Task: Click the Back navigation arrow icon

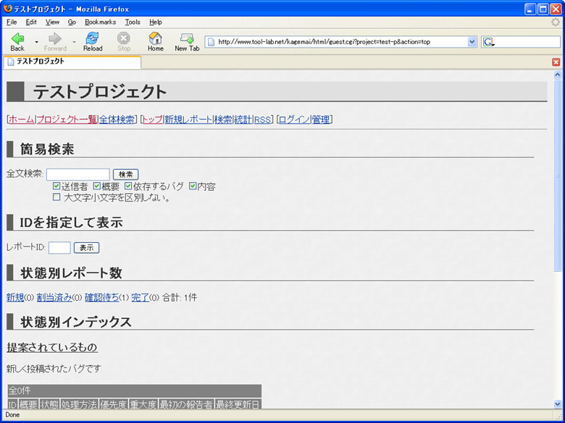Action: pos(17,38)
